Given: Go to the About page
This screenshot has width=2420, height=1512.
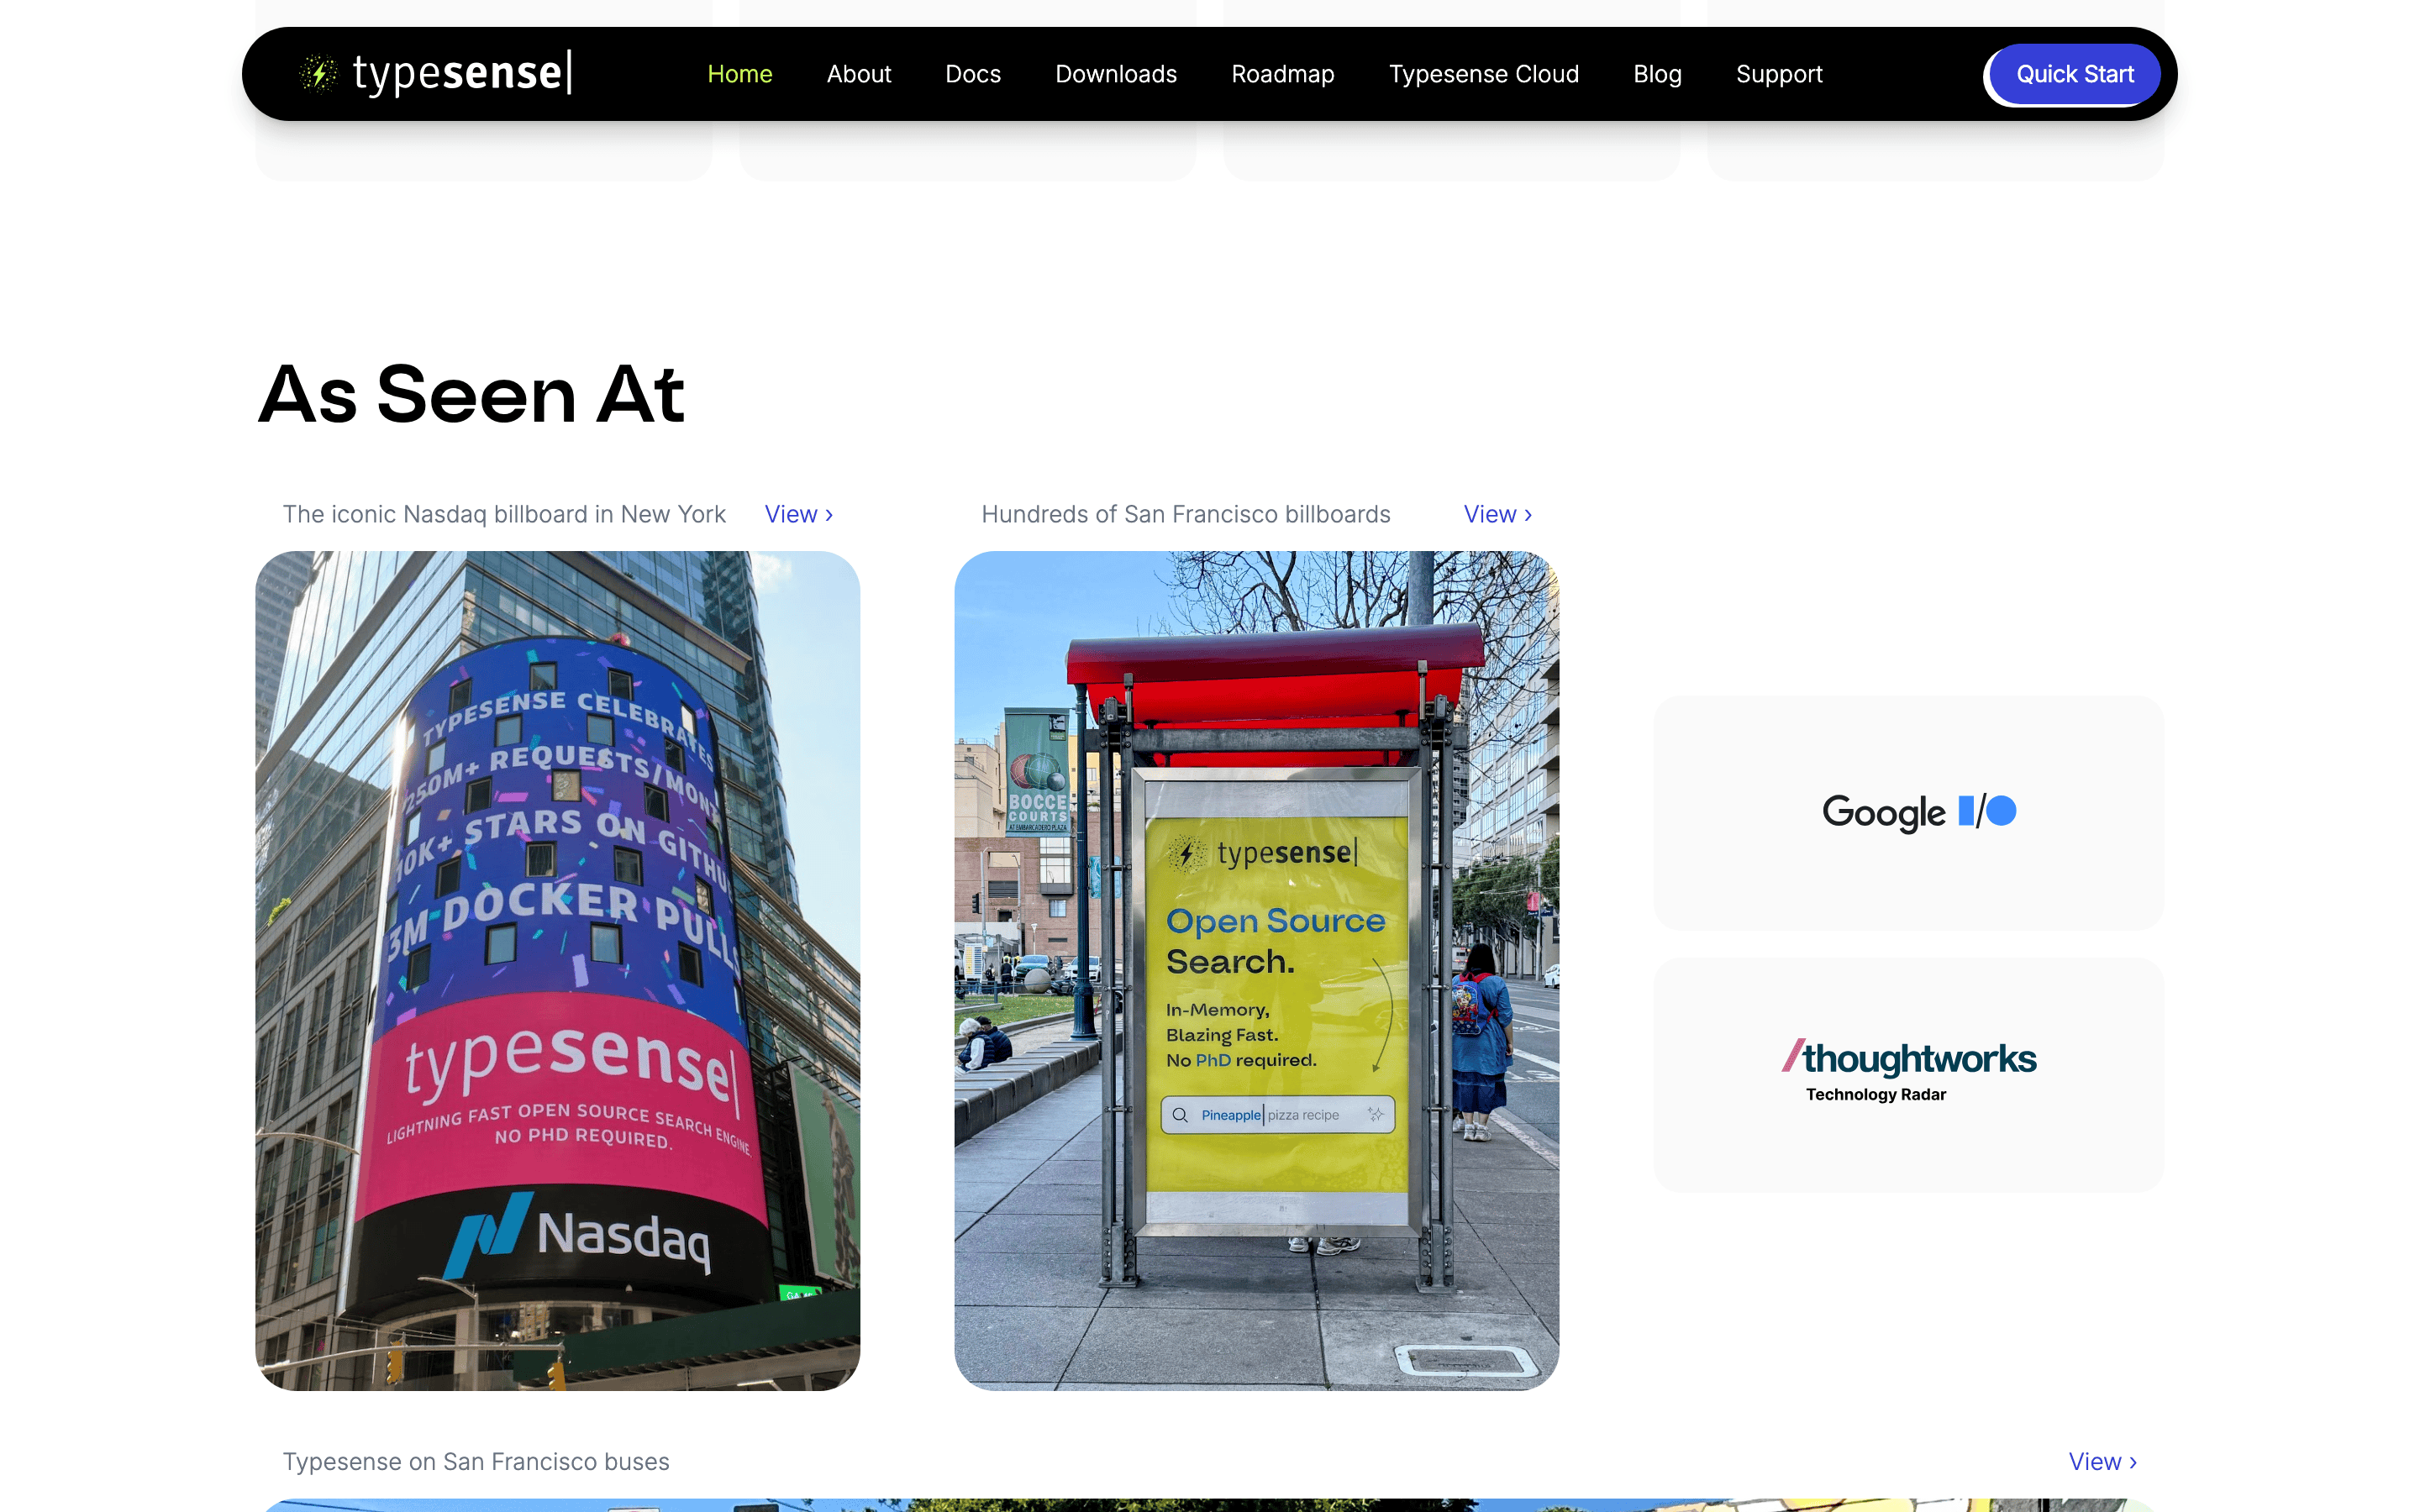Looking at the screenshot, I should 858,74.
